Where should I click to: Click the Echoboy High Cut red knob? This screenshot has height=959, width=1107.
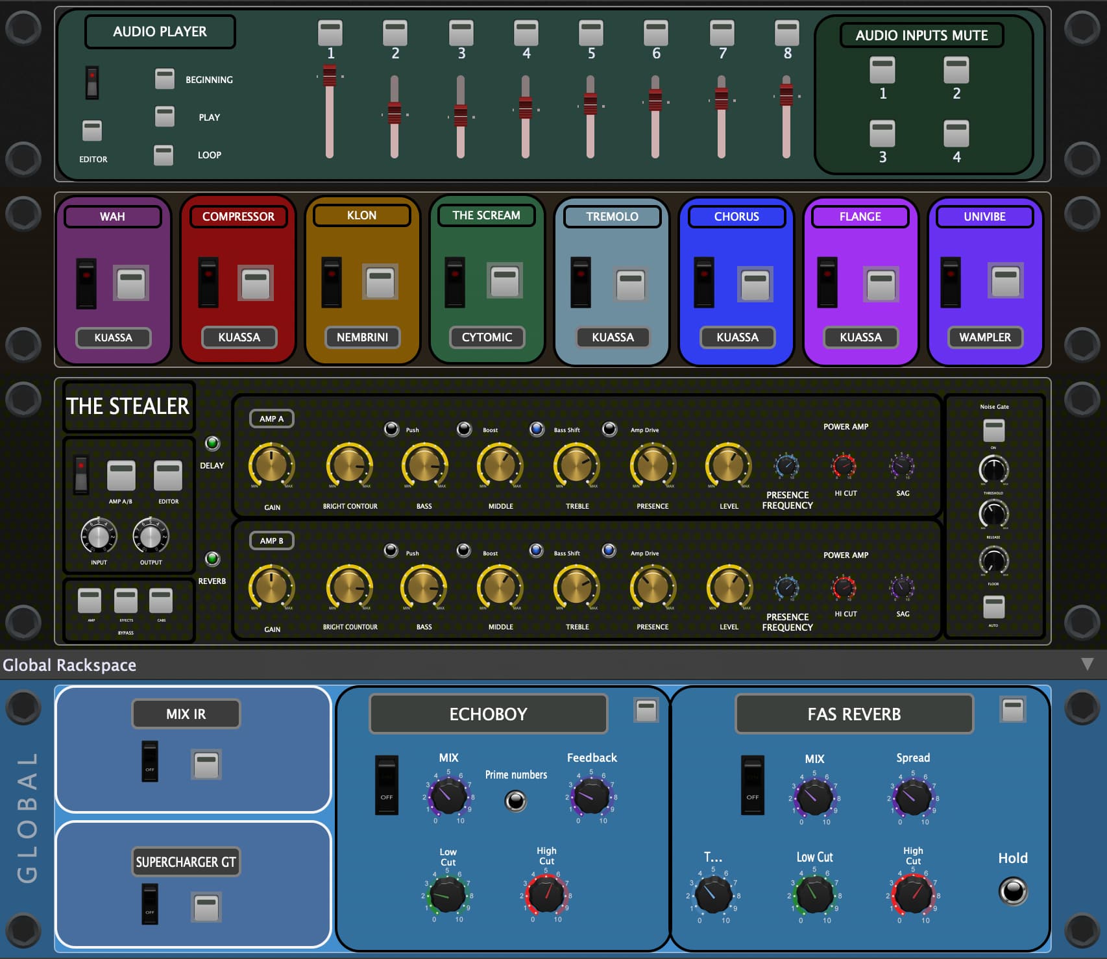(546, 895)
